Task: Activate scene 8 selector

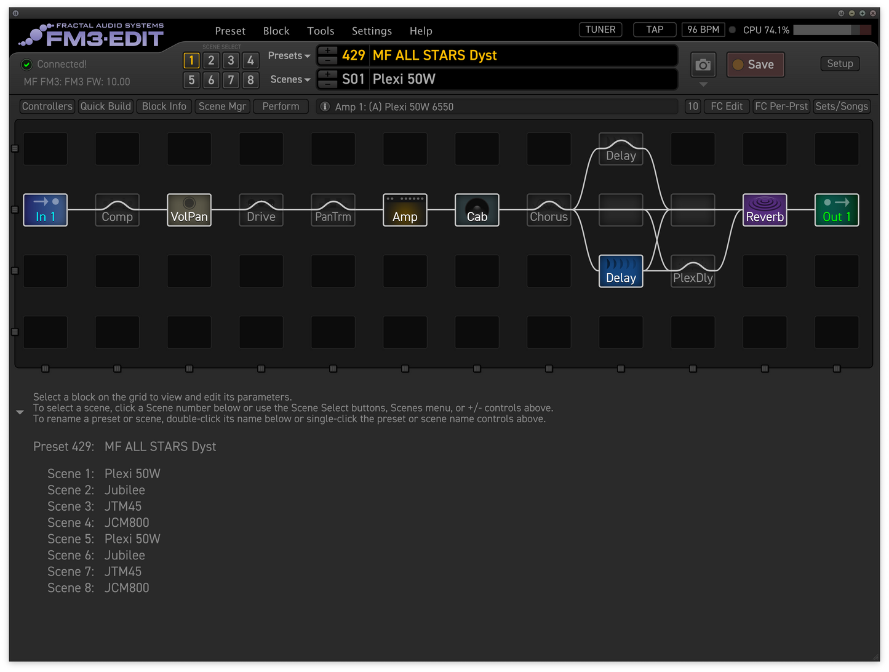Action: pyautogui.click(x=250, y=80)
